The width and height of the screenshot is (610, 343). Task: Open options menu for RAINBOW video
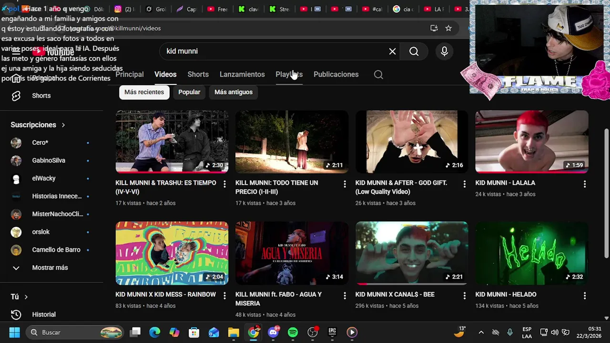[x=225, y=296]
